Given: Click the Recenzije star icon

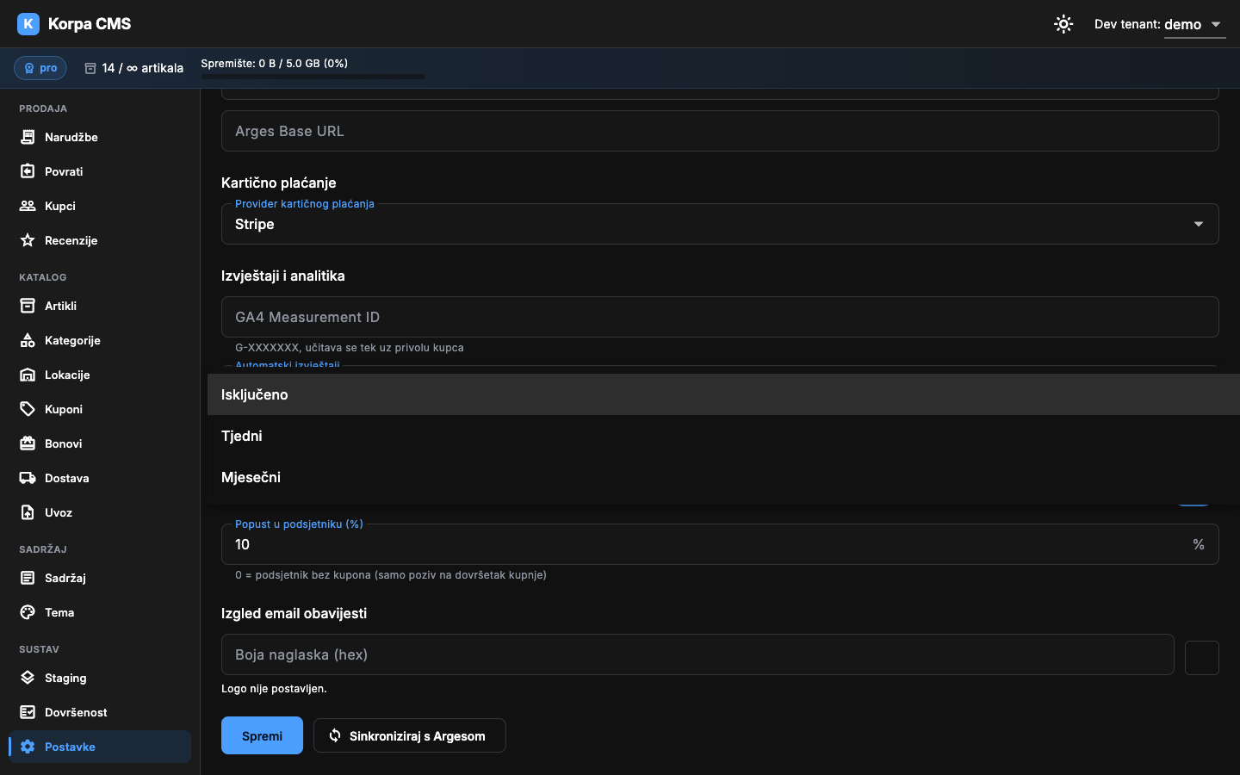Looking at the screenshot, I should tap(28, 240).
